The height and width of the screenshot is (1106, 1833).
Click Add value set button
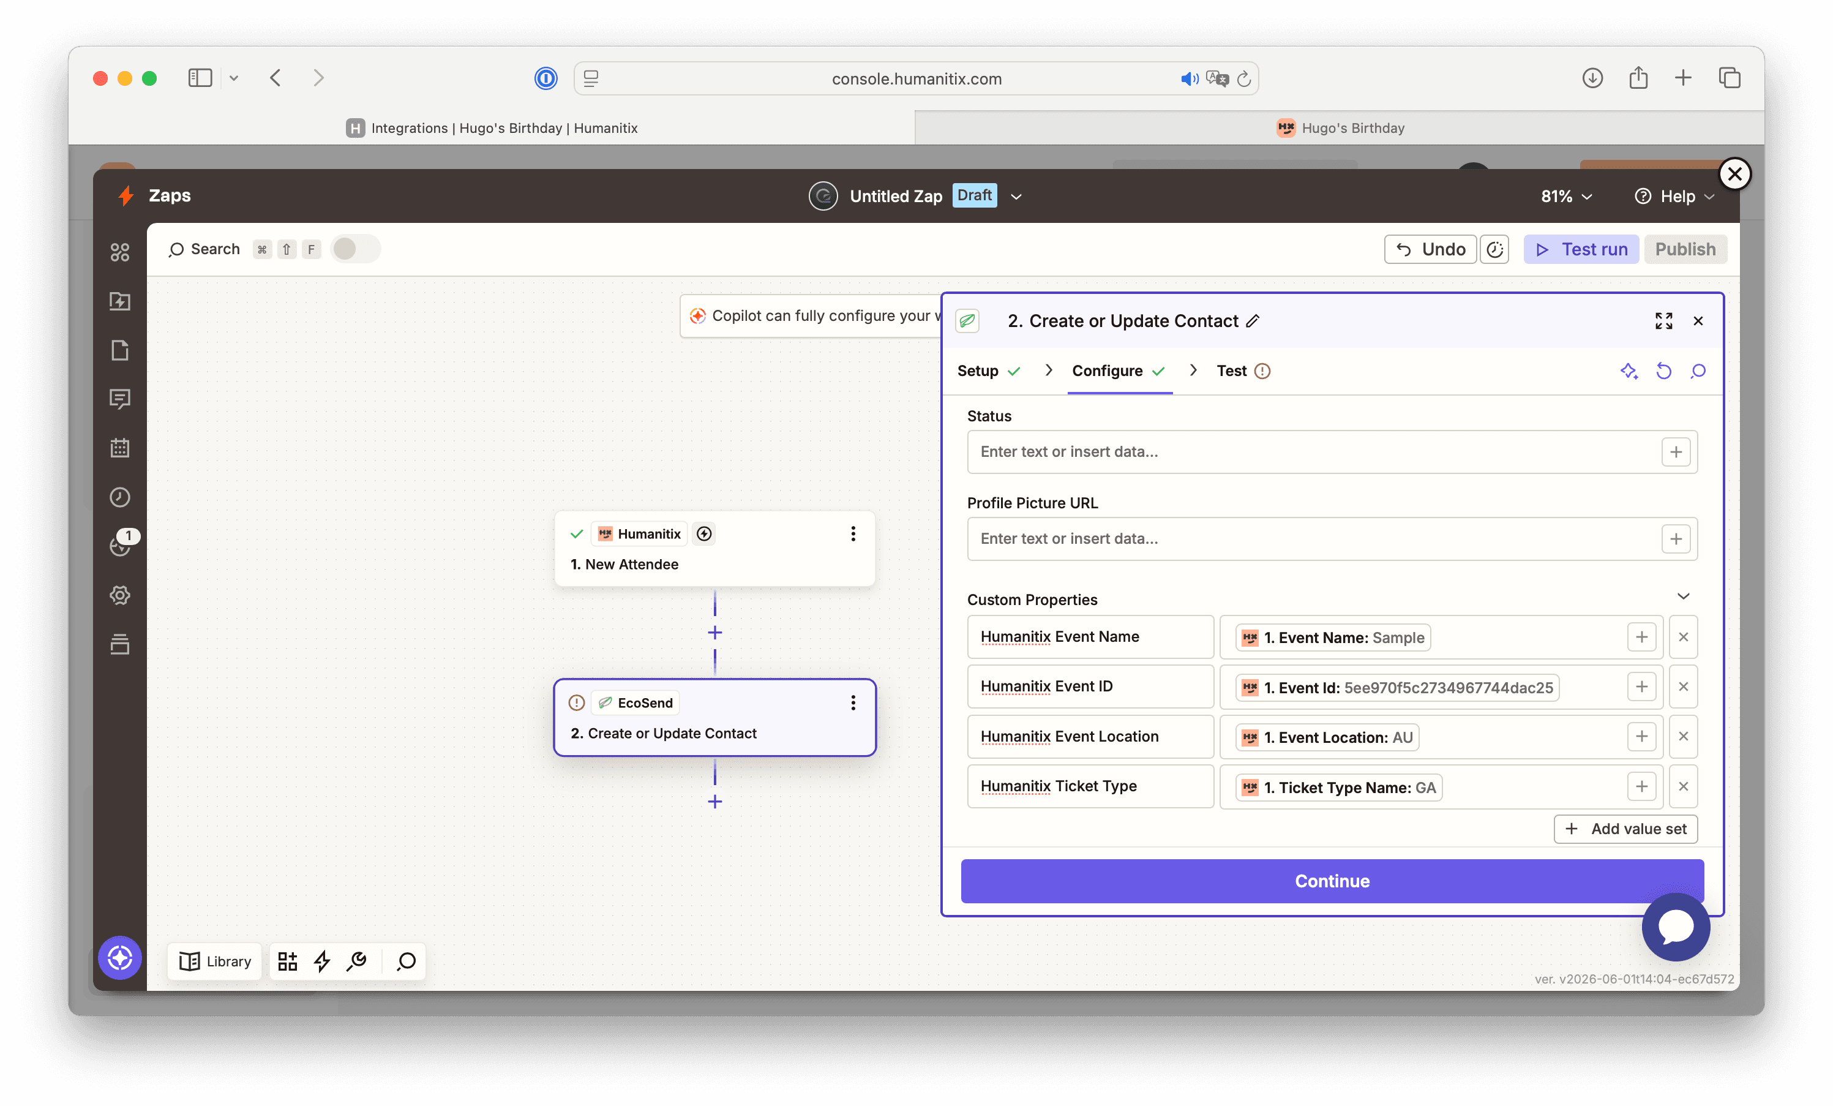coord(1625,829)
